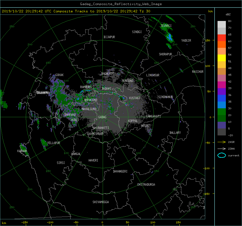
Task: Click the cyan current ellipse legend icon
Action: (222, 155)
